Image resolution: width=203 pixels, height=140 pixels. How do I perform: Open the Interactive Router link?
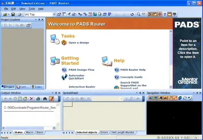click(82, 87)
